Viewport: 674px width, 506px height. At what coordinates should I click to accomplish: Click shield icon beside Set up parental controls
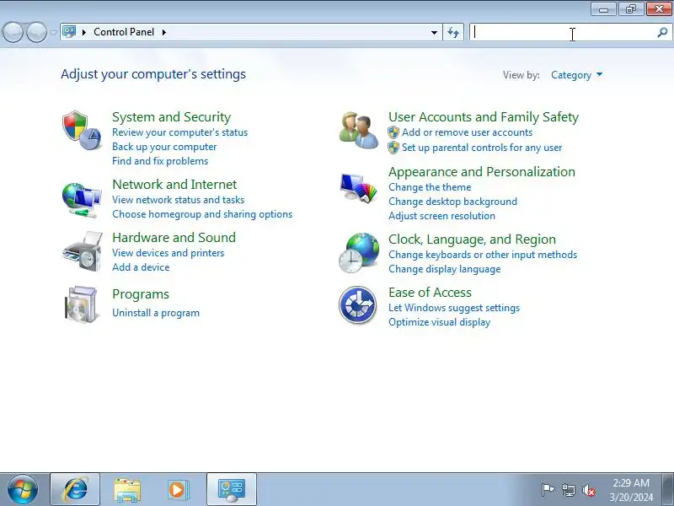pyautogui.click(x=393, y=148)
